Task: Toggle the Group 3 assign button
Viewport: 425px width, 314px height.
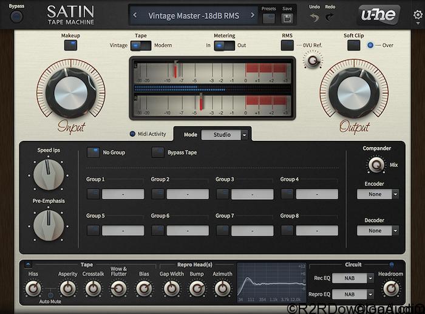Action: click(x=223, y=194)
